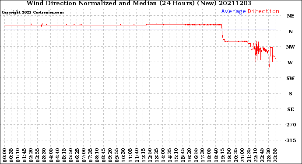Click the 02:20 time label
302x164 pixels.
(31, 155)
